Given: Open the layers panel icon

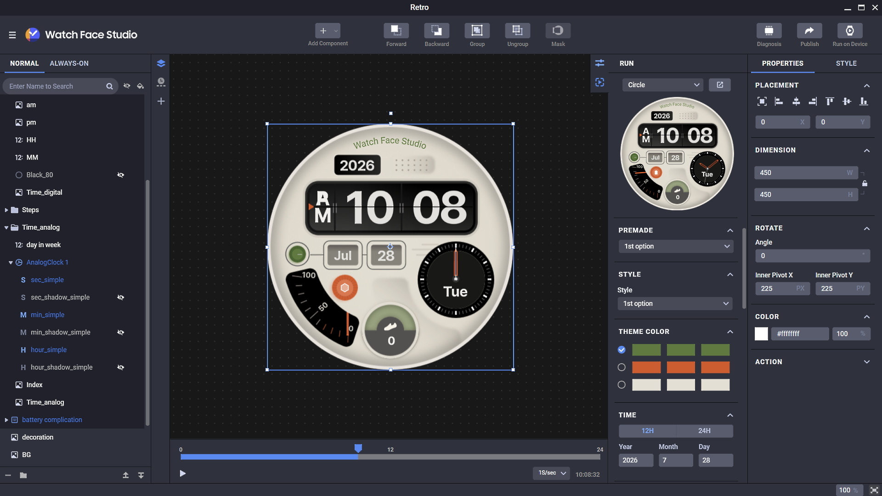Looking at the screenshot, I should [x=161, y=63].
